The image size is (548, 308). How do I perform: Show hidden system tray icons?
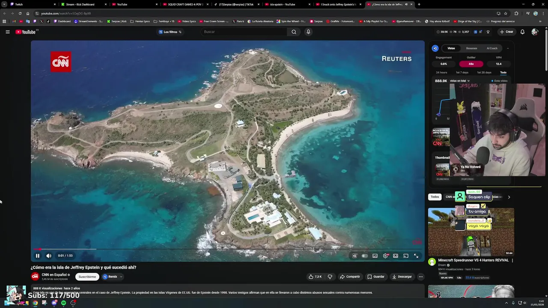point(507,303)
